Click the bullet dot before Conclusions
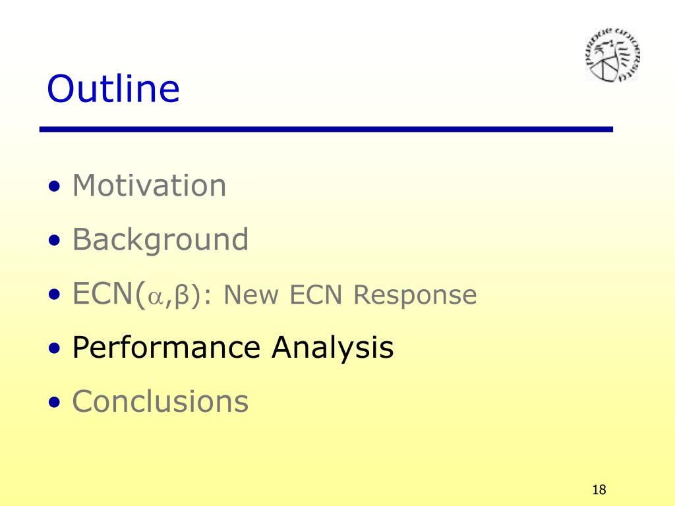 (x=55, y=403)
